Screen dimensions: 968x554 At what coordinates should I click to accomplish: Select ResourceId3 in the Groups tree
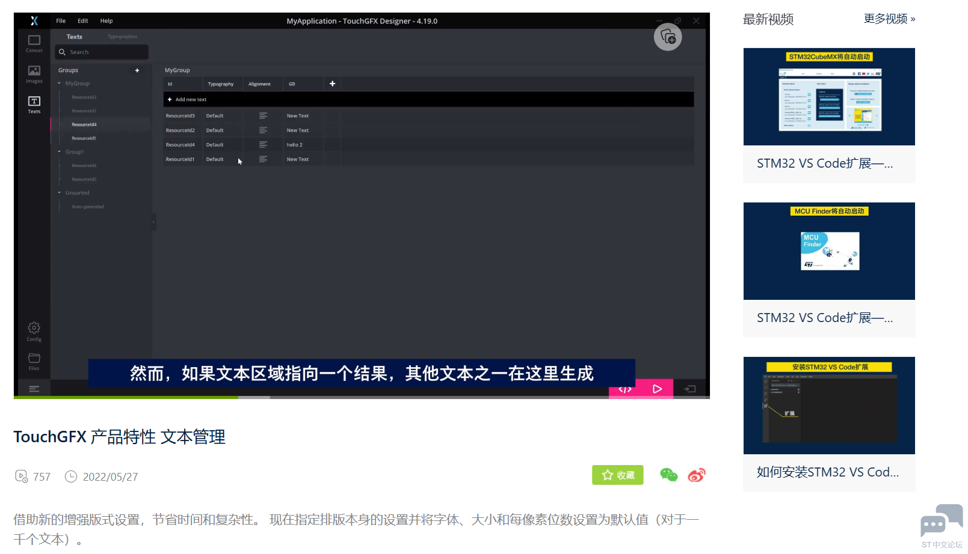tap(84, 97)
